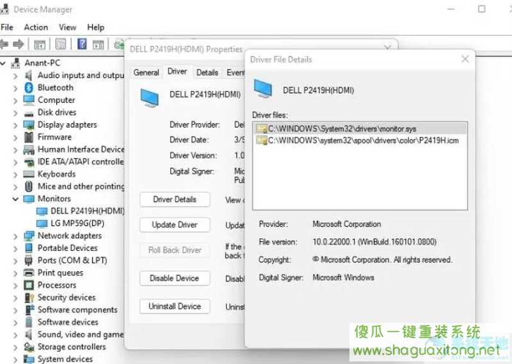Click the Driver Details button
This screenshot has width=512, height=364.
tap(175, 199)
